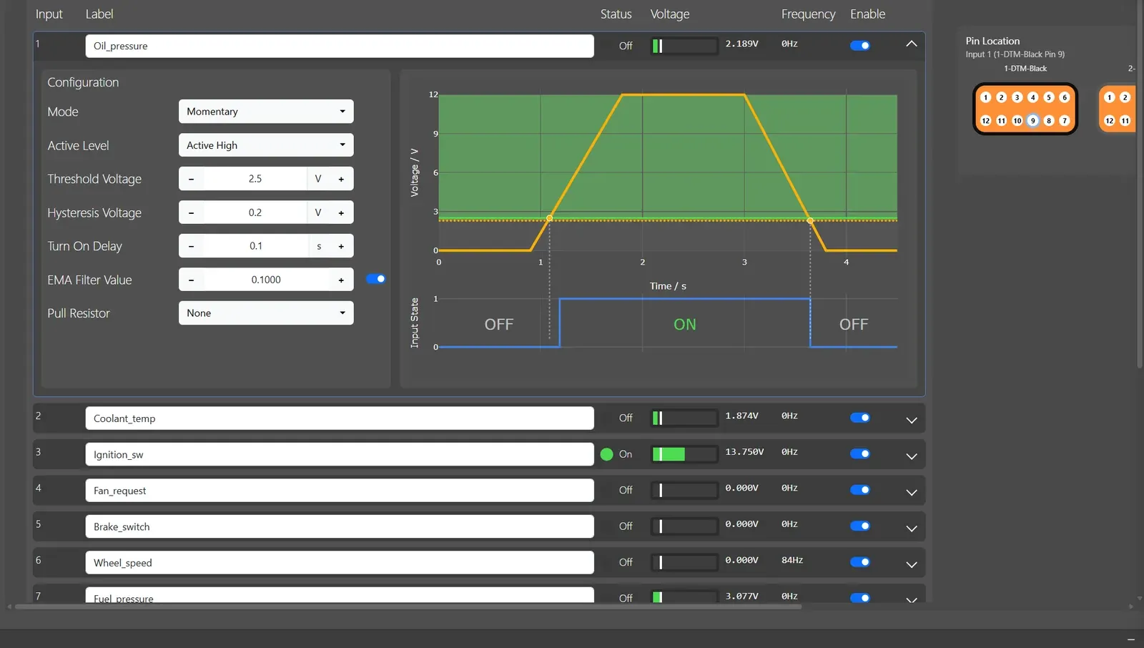
Task: Select pin 9 in the 1-DTM-Black connector
Action: click(x=1032, y=121)
